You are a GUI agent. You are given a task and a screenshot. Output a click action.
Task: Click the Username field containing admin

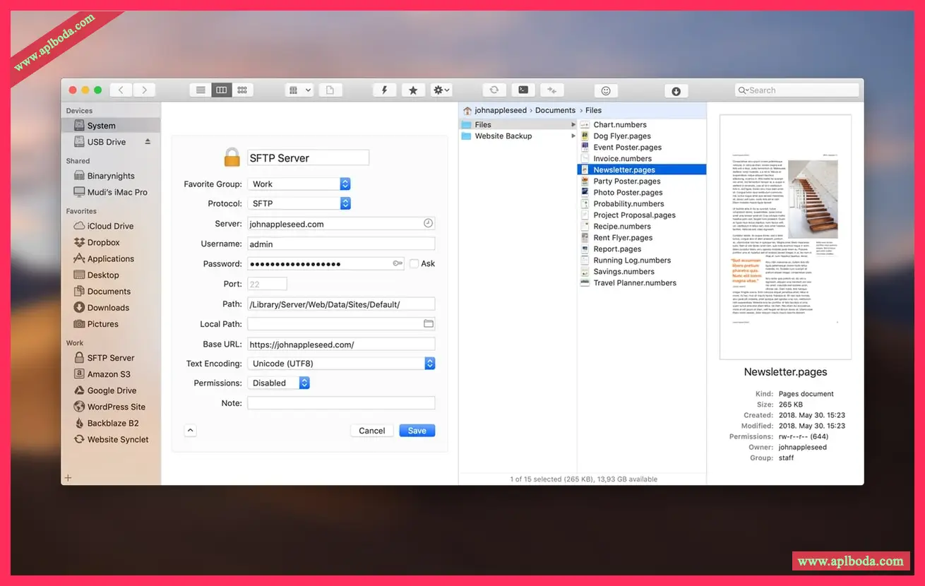pyautogui.click(x=341, y=244)
